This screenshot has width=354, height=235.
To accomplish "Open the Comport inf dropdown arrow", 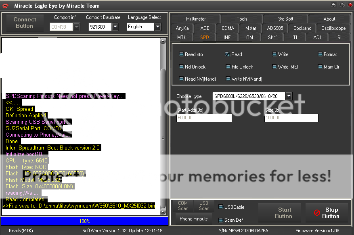I will pyautogui.click(x=77, y=27).
